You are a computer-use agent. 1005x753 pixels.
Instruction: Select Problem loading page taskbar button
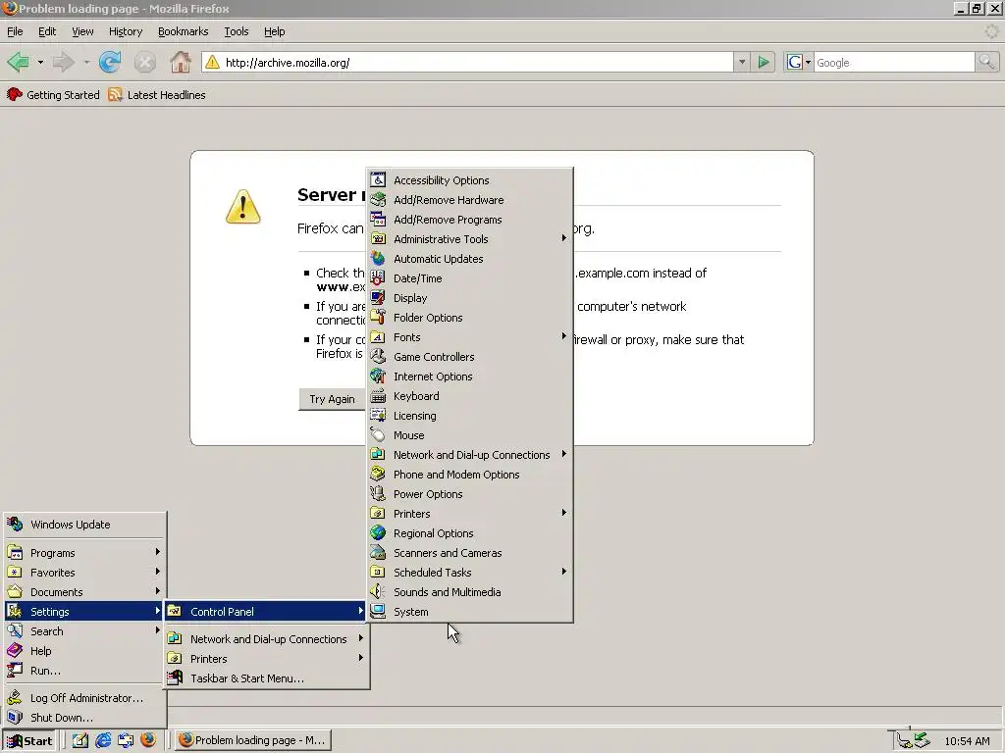(253, 741)
